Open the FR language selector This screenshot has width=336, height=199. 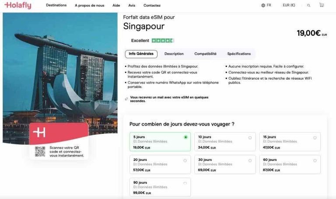click(x=269, y=6)
